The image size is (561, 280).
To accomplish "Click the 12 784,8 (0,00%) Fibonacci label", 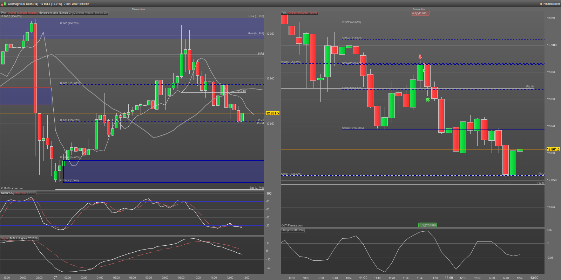I will (69, 181).
